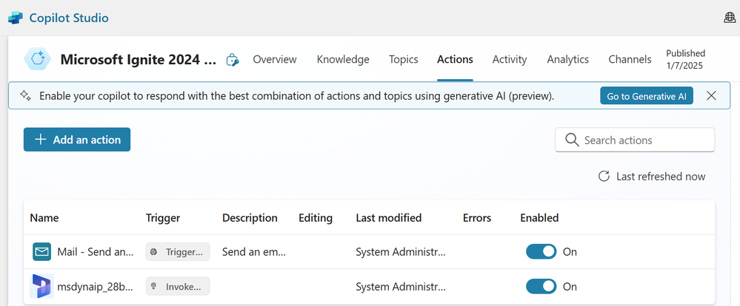The height and width of the screenshot is (306, 740).
Task: Click the Search actions input field
Action: click(x=635, y=140)
